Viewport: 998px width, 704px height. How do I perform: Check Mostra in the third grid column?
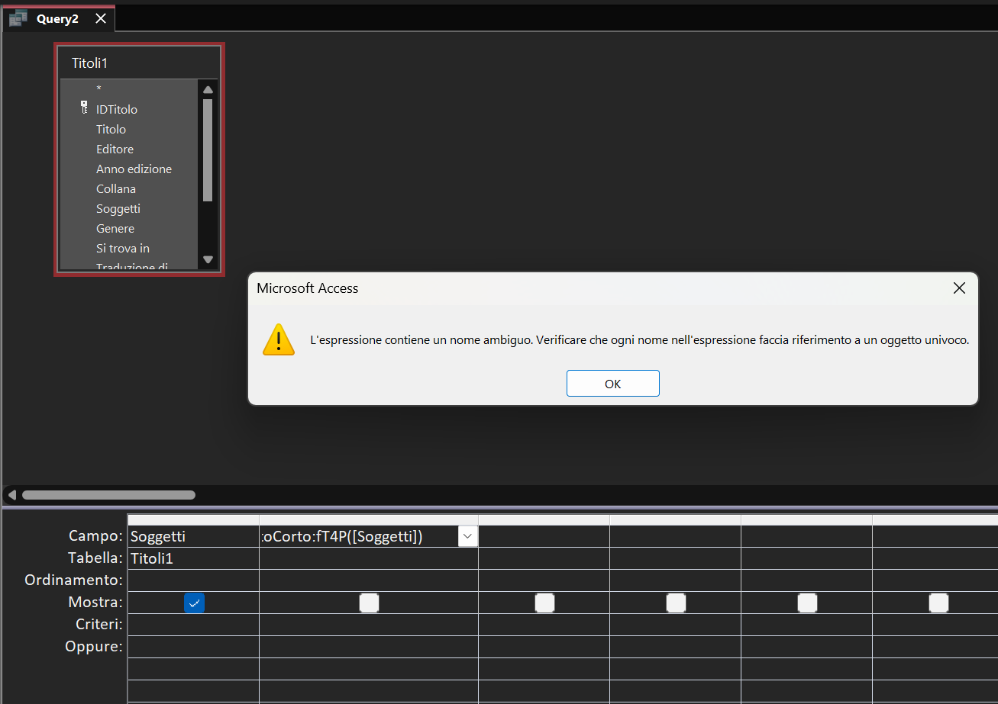click(x=544, y=603)
